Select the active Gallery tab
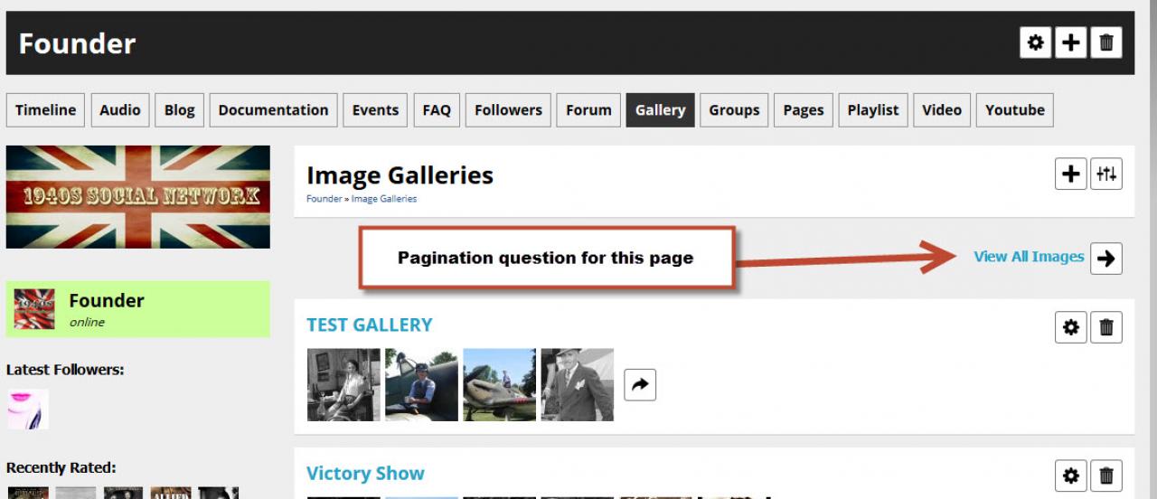Image resolution: width=1157 pixels, height=499 pixels. click(660, 110)
